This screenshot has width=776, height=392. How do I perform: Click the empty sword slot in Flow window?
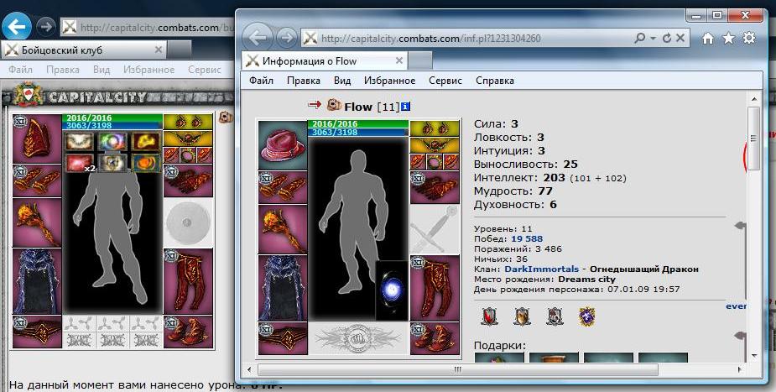coord(435,229)
